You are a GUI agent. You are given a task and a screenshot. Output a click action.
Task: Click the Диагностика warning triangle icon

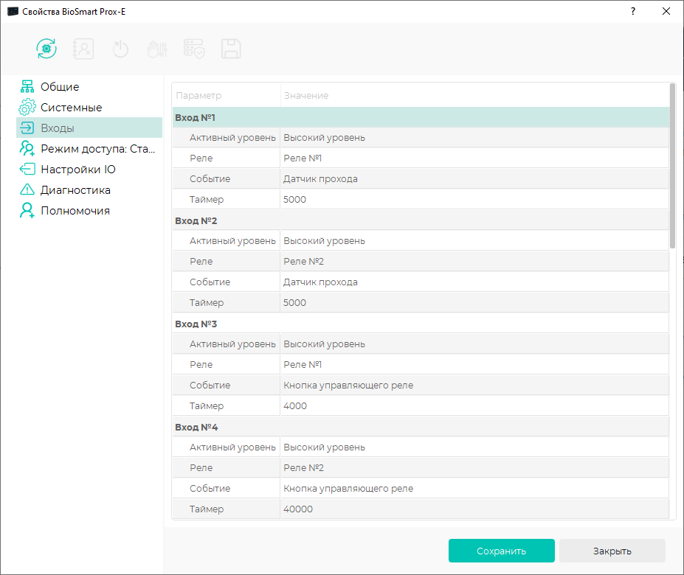click(x=27, y=189)
